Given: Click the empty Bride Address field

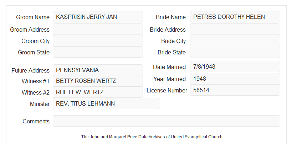Looking at the screenshot, I should tap(235, 29).
